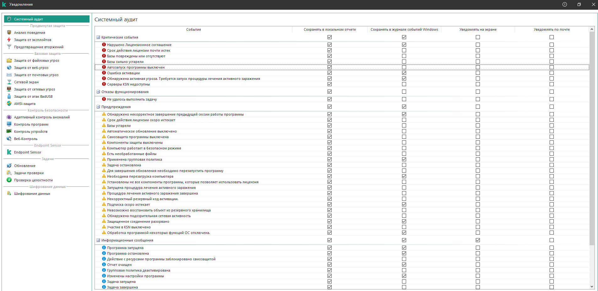
Task: Click the Сохранять в локальном отчете column header
Action: tap(330, 29)
